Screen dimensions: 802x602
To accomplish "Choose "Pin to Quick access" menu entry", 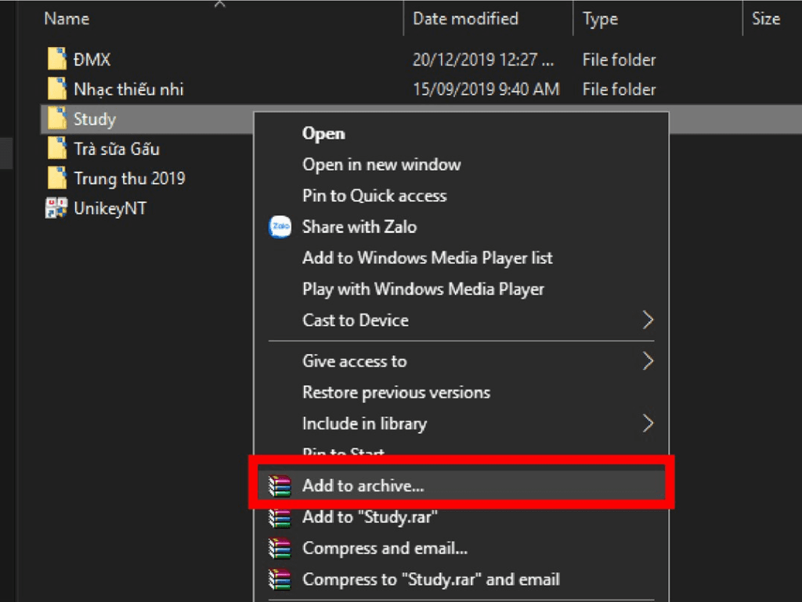I will click(374, 195).
